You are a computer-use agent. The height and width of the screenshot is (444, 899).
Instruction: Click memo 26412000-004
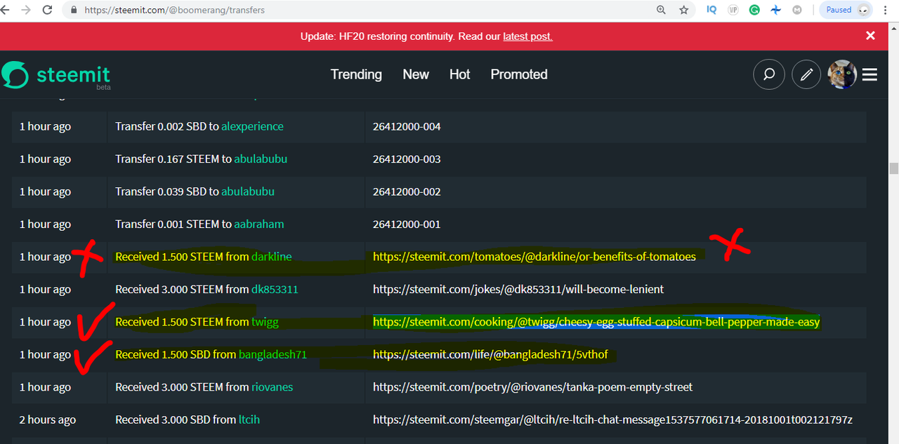407,126
